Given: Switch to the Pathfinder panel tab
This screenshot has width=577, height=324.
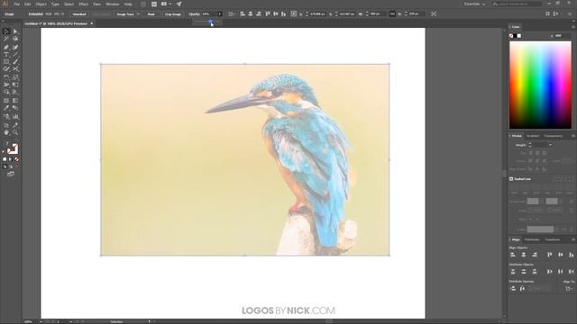Looking at the screenshot, I should coord(532,240).
